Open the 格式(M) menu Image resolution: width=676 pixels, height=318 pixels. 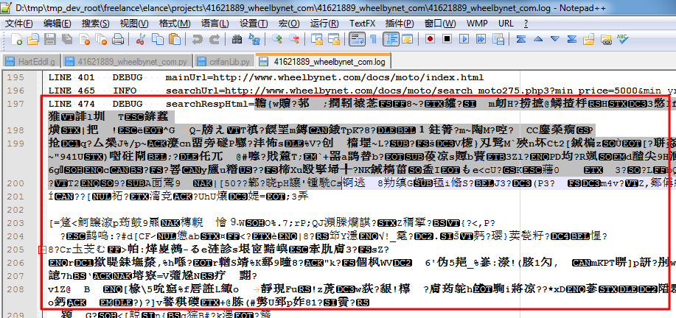[174, 23]
